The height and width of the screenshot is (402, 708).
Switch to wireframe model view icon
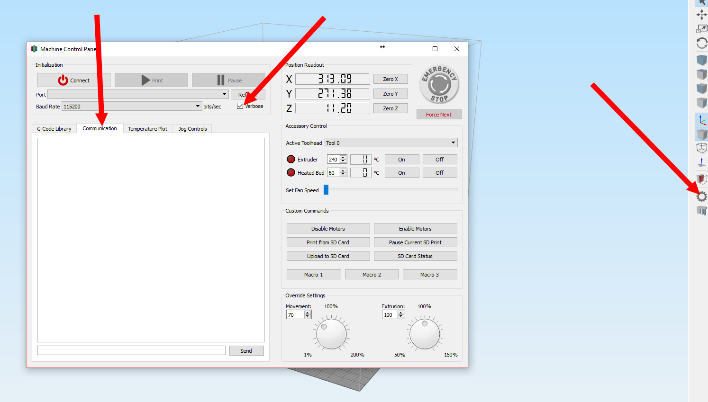[x=701, y=148]
